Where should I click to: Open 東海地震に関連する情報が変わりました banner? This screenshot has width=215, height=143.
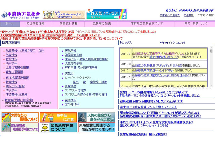(x=96, y=127)
